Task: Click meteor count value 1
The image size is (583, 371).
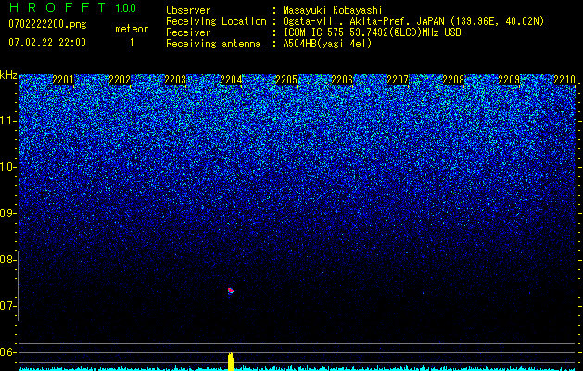Action: [x=132, y=43]
